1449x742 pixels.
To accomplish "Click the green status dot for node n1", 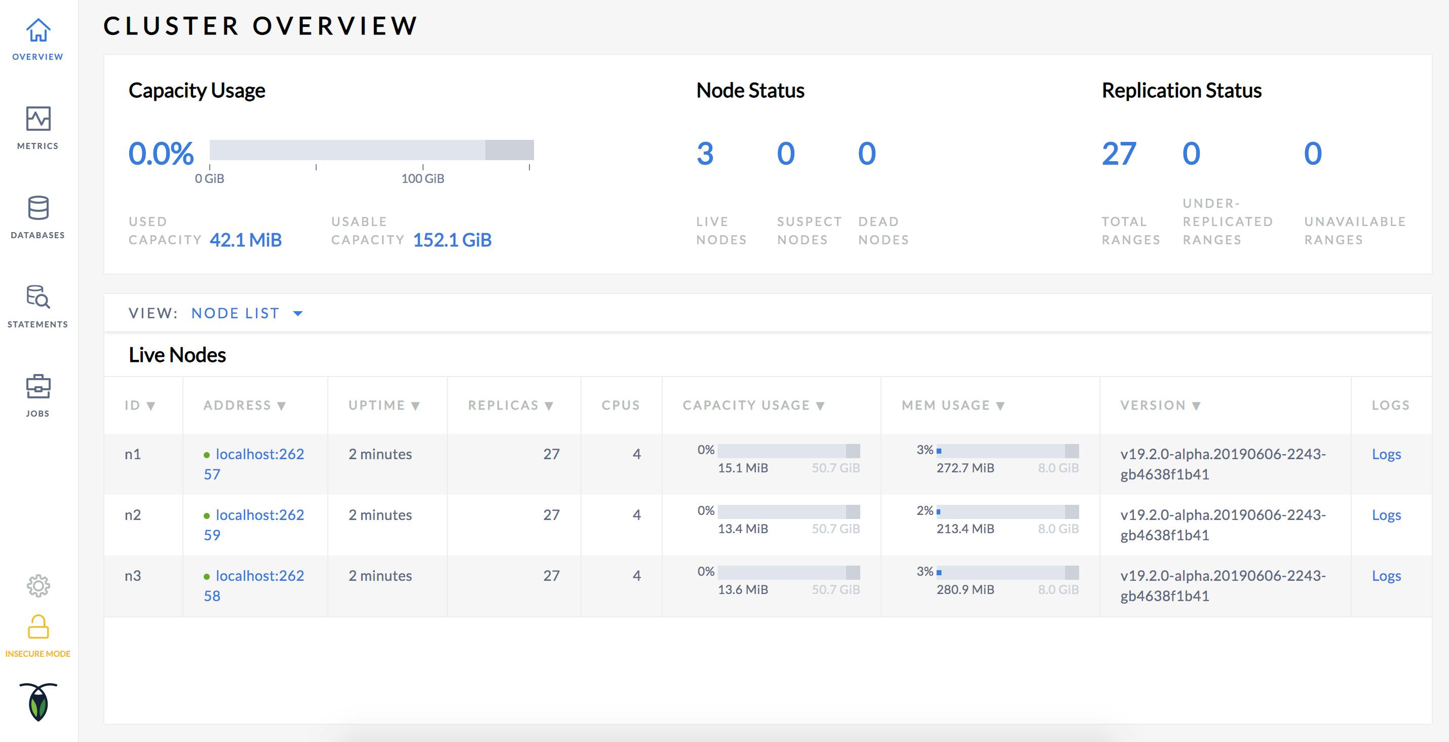I will click(x=208, y=455).
